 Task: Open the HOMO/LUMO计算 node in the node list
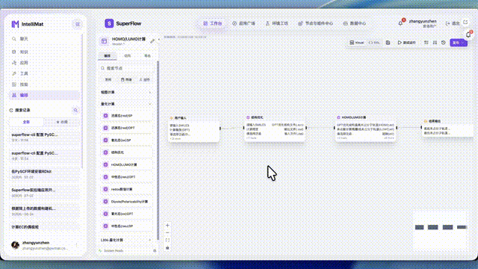point(126,164)
